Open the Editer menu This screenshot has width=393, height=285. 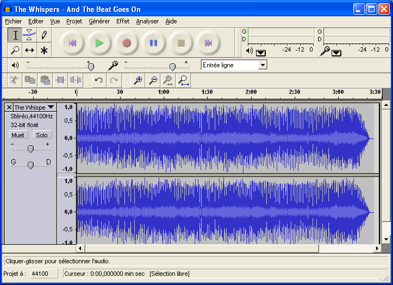pyautogui.click(x=36, y=22)
